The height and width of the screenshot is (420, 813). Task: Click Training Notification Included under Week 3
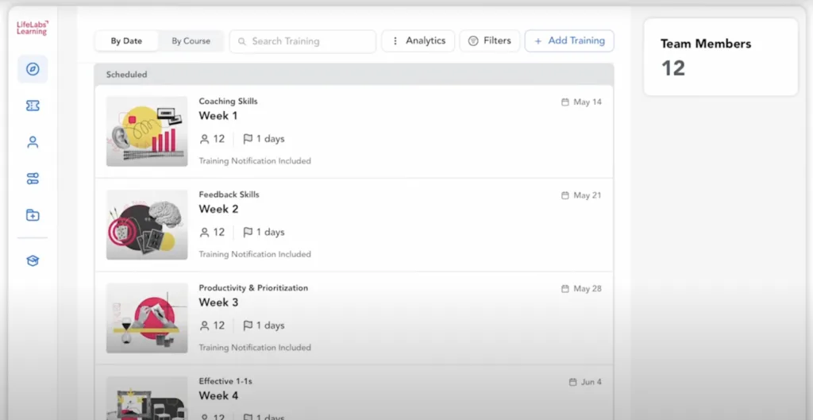coord(255,348)
